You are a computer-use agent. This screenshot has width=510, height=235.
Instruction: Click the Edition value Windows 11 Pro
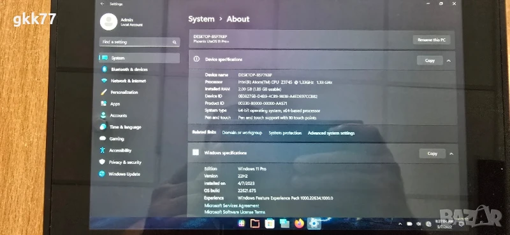click(x=252, y=168)
